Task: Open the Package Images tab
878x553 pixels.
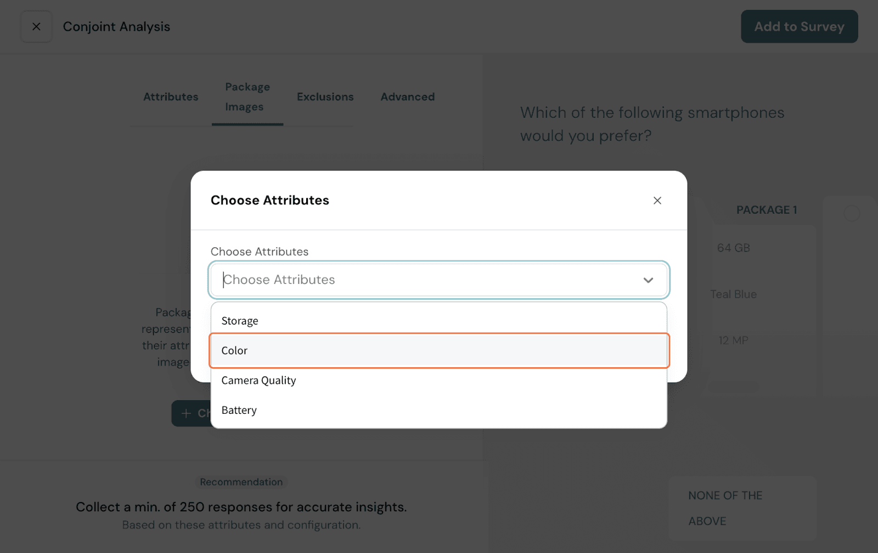Action: 247,97
